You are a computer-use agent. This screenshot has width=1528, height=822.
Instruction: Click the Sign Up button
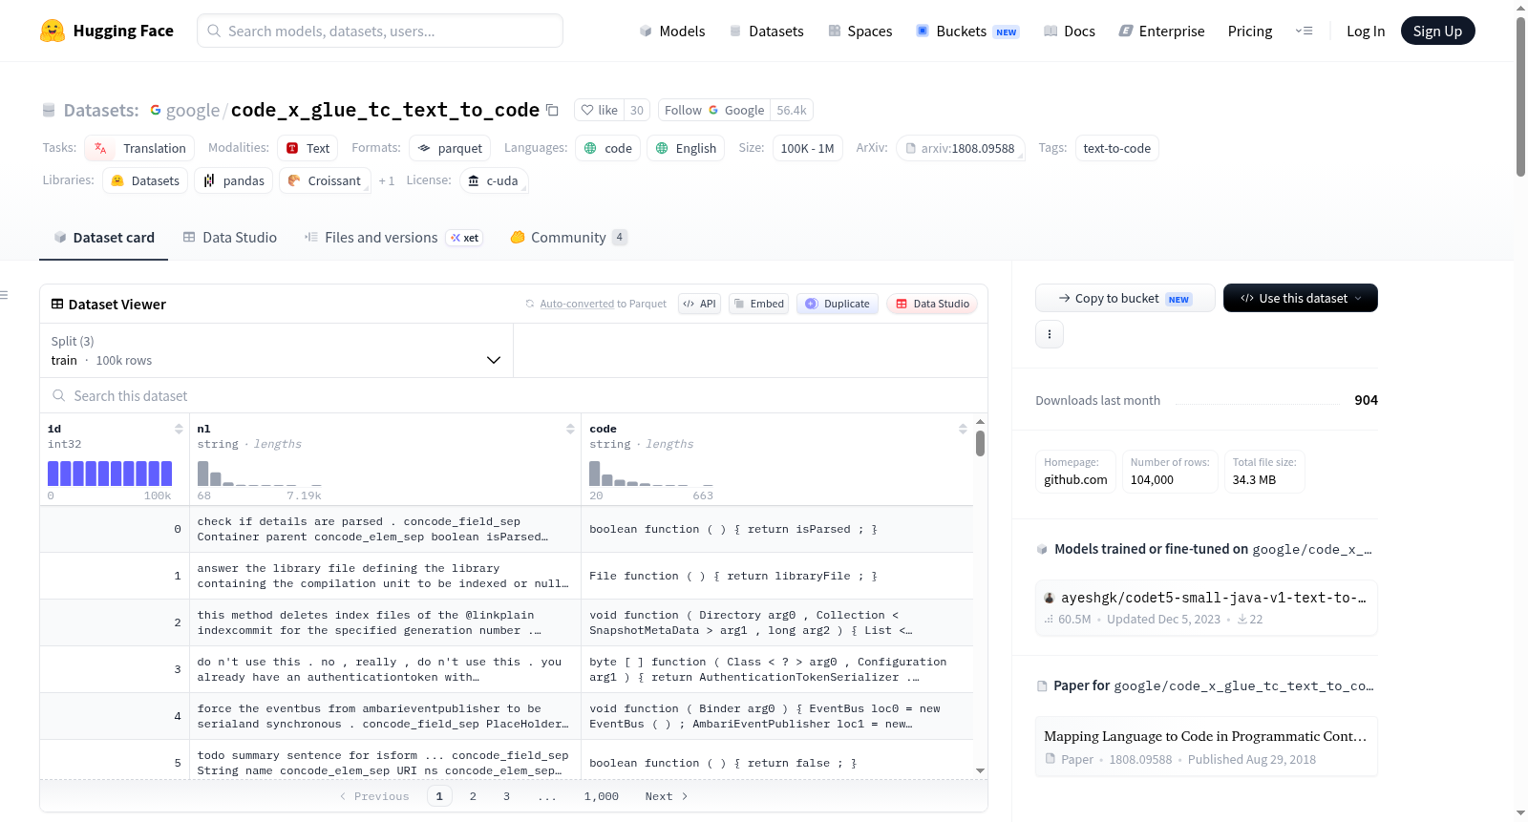[1437, 31]
